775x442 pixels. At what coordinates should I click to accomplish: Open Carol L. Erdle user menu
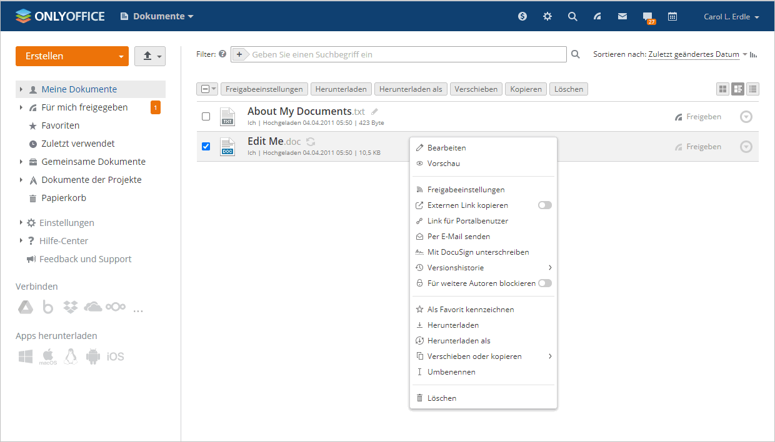(x=731, y=17)
